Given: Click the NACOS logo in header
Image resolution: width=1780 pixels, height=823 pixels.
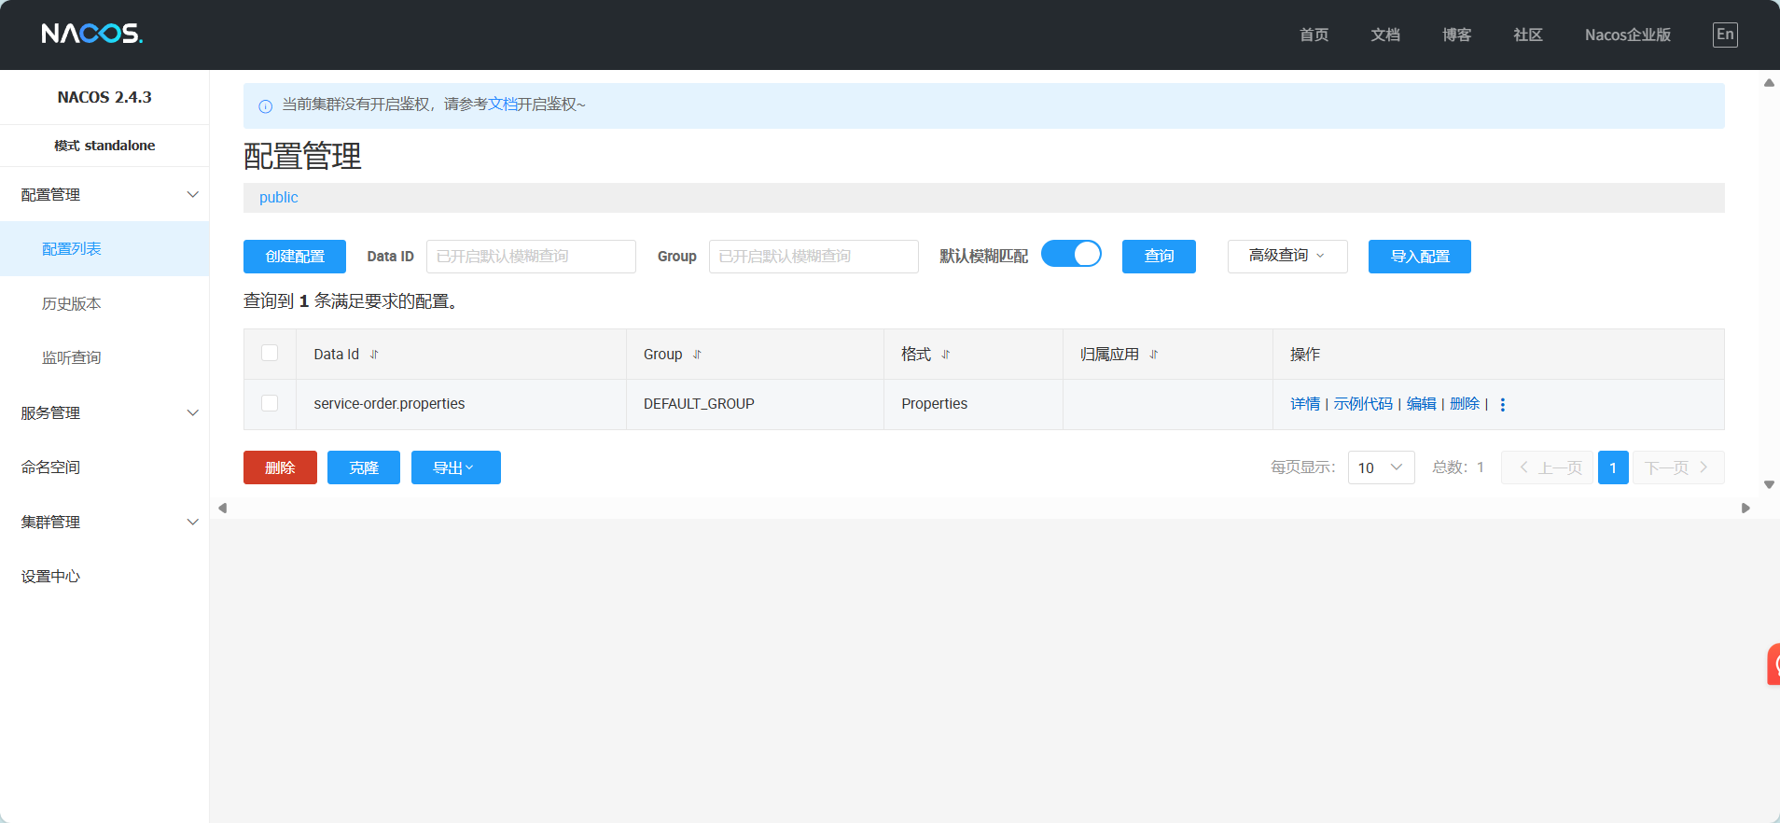Looking at the screenshot, I should [91, 35].
